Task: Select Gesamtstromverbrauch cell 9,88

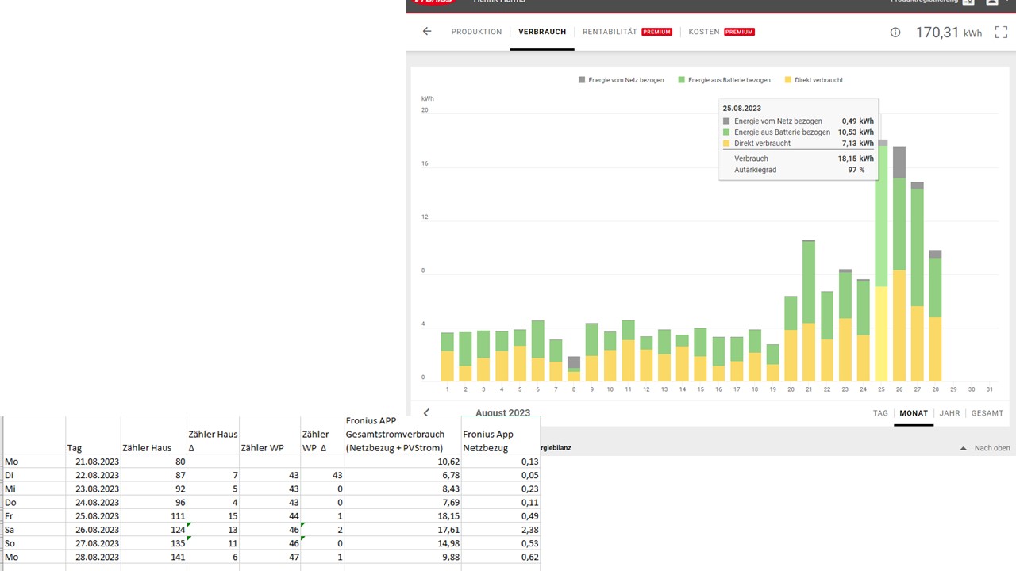Action: tap(402, 557)
